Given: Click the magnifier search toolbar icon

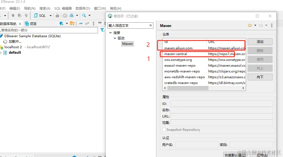Looking at the screenshot, I should click(x=84, y=15).
